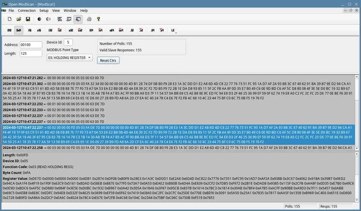
Task: Open the LE byte order dropdown
Action: coord(173,30)
